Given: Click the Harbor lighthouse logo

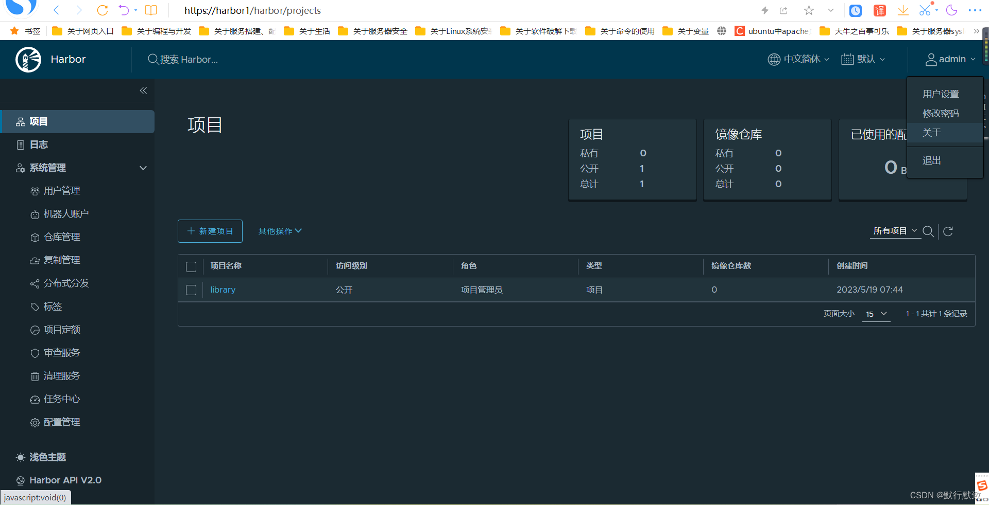Looking at the screenshot, I should coord(28,60).
